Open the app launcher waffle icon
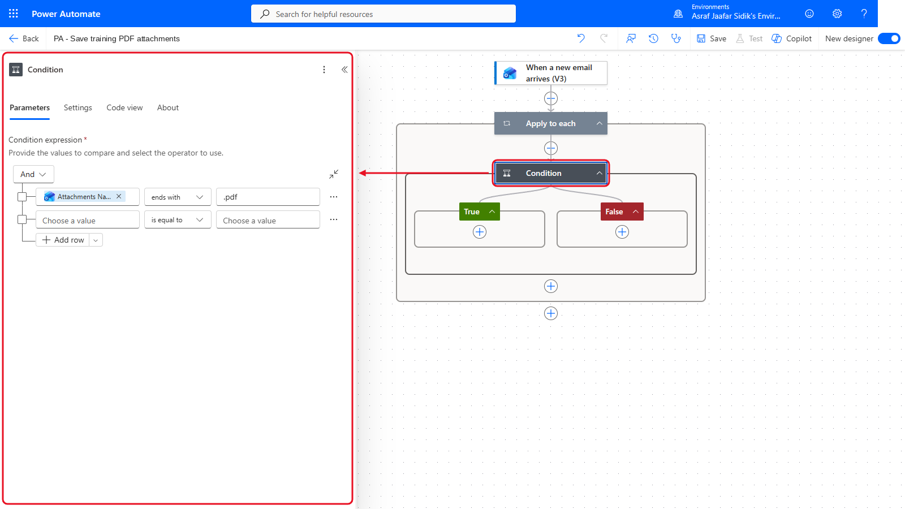905x509 pixels. tap(14, 14)
